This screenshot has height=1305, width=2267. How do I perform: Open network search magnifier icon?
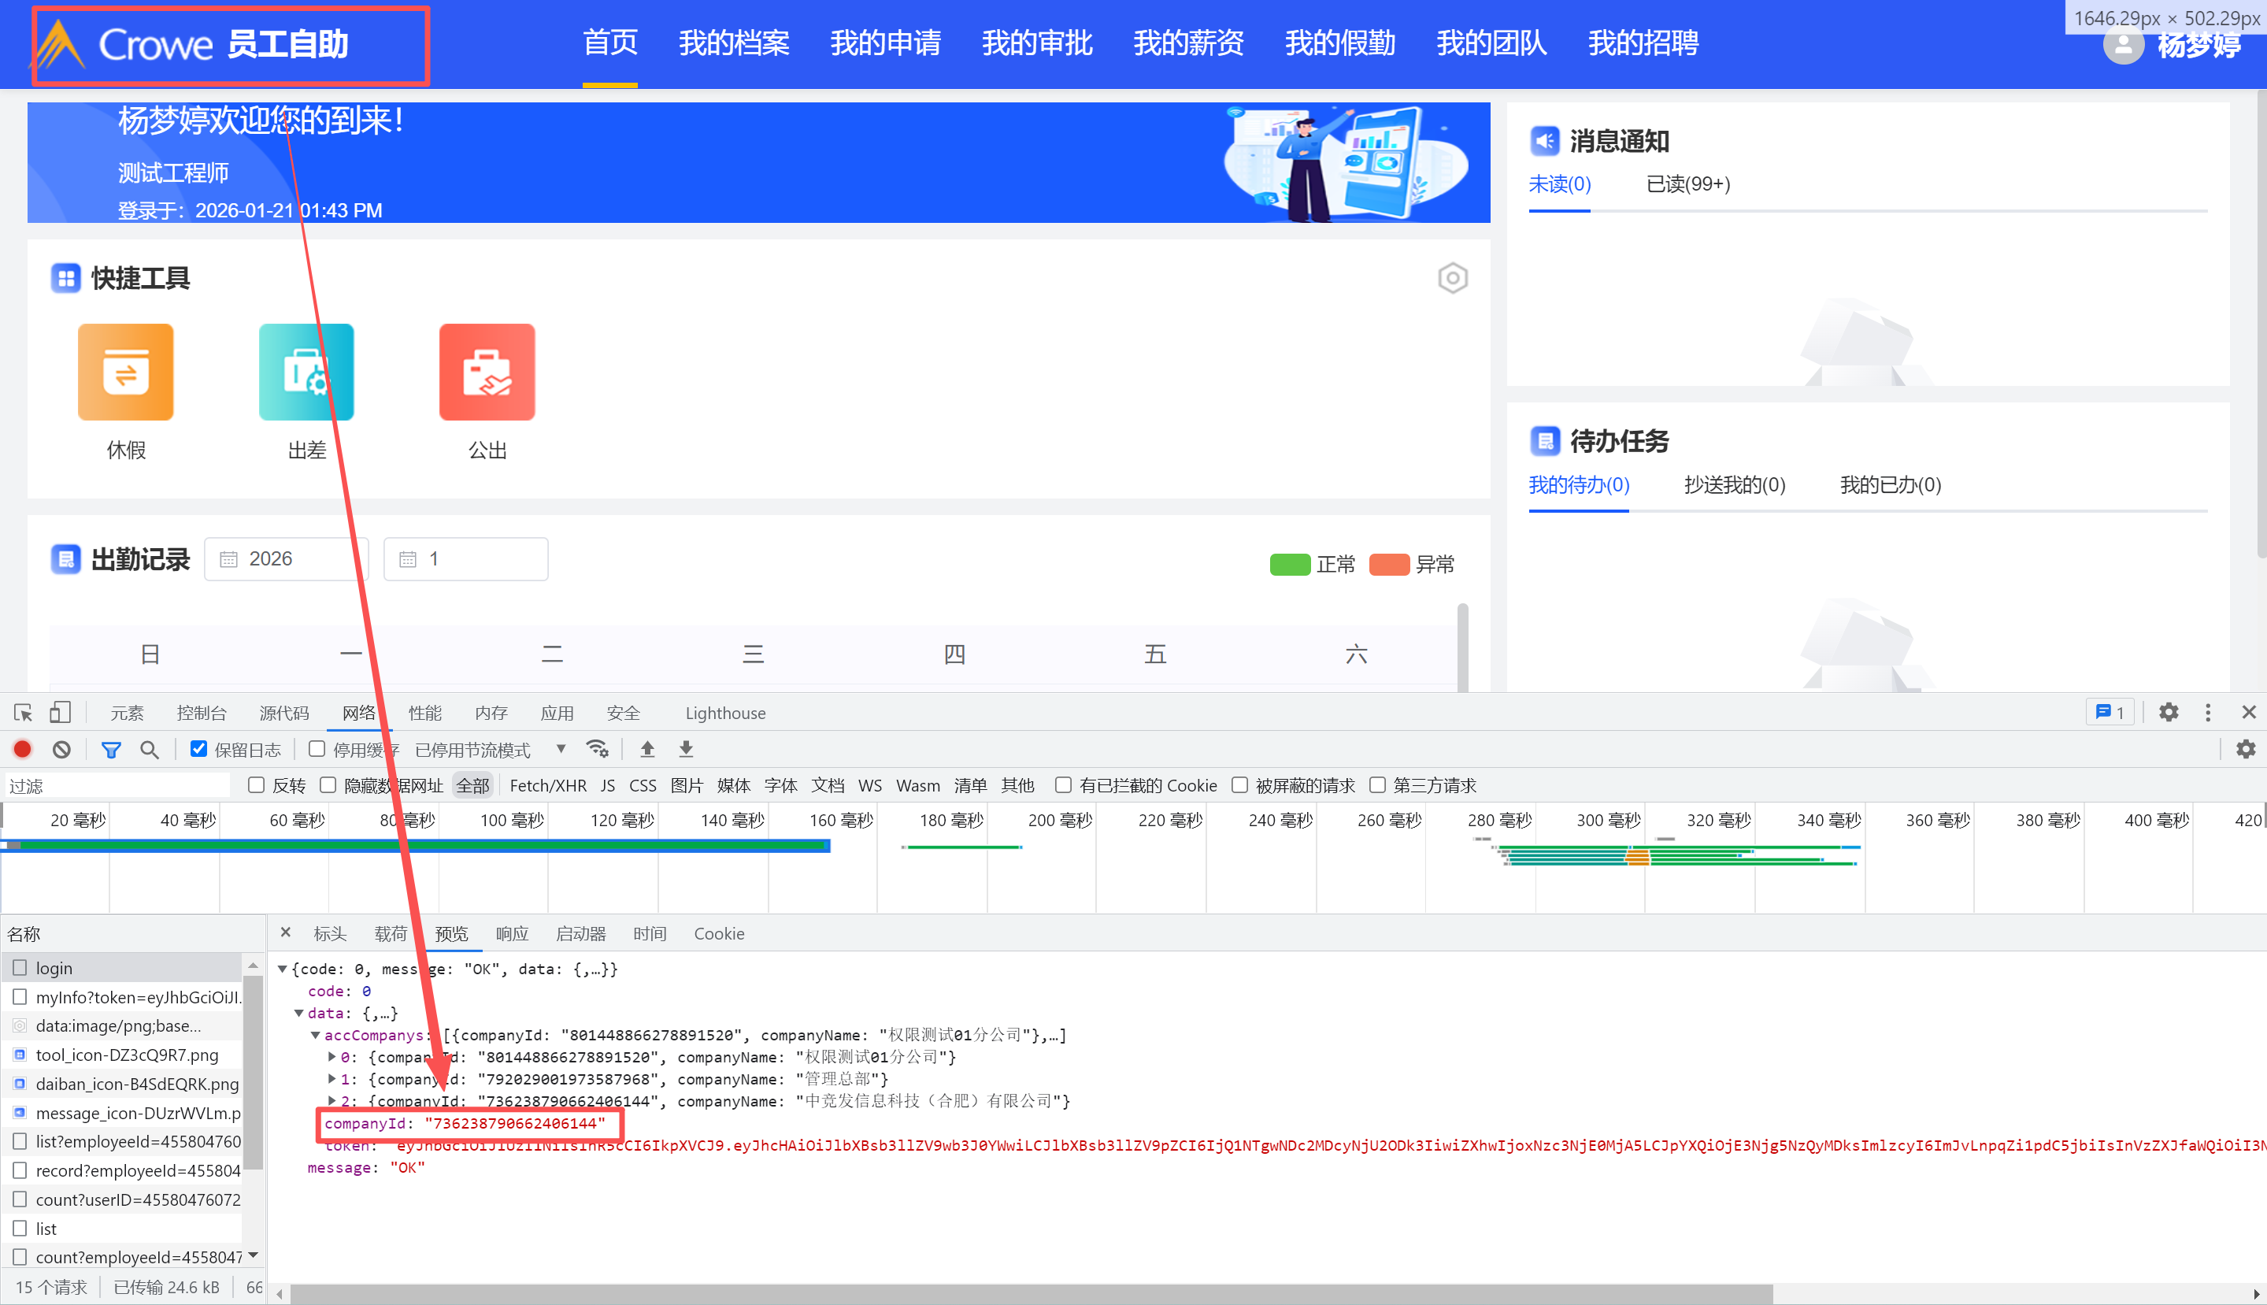point(149,749)
